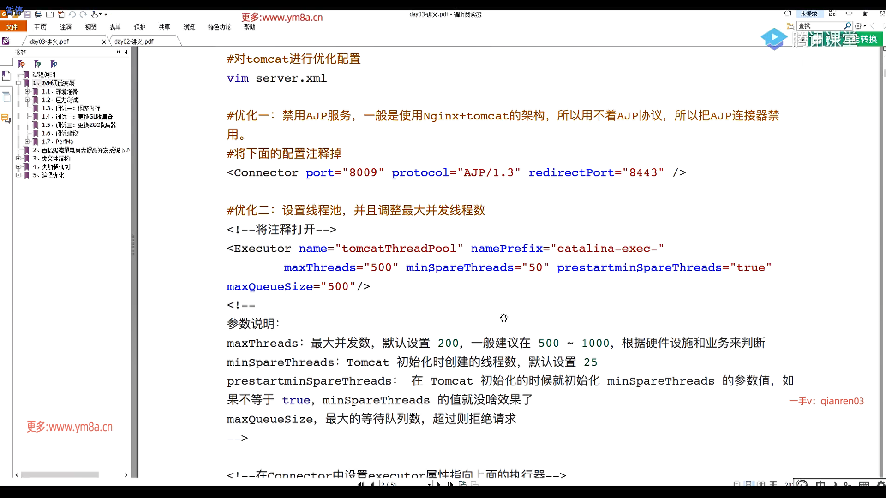Click the print icon in quick toolbar

[x=39, y=15]
